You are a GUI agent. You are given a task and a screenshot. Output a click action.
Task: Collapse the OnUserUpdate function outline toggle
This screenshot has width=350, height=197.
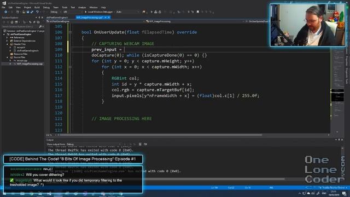(71, 32)
